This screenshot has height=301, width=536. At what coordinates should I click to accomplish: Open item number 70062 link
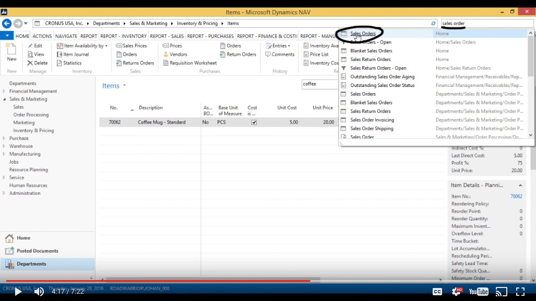click(x=517, y=196)
